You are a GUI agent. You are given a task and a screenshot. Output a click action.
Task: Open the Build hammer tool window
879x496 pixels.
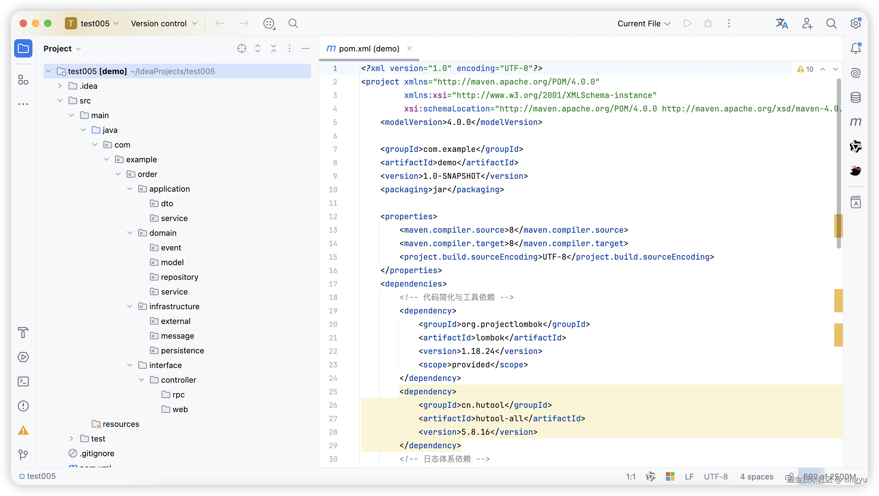(x=23, y=333)
